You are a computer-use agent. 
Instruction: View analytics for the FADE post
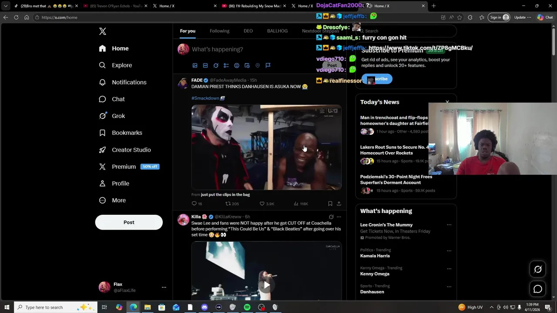[x=301, y=203]
